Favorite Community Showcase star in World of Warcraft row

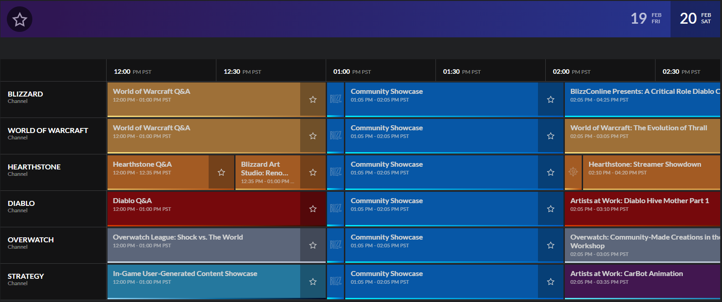pyautogui.click(x=551, y=136)
